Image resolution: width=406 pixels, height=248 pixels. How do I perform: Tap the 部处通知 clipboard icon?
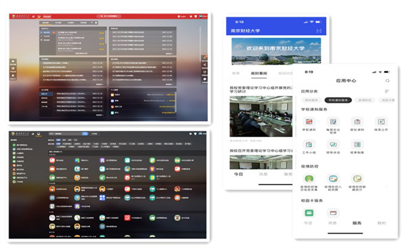click(357, 122)
